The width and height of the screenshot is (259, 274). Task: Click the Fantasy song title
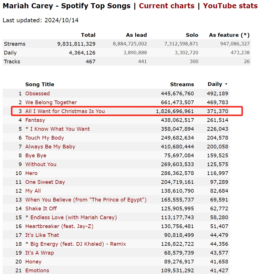[35, 120]
